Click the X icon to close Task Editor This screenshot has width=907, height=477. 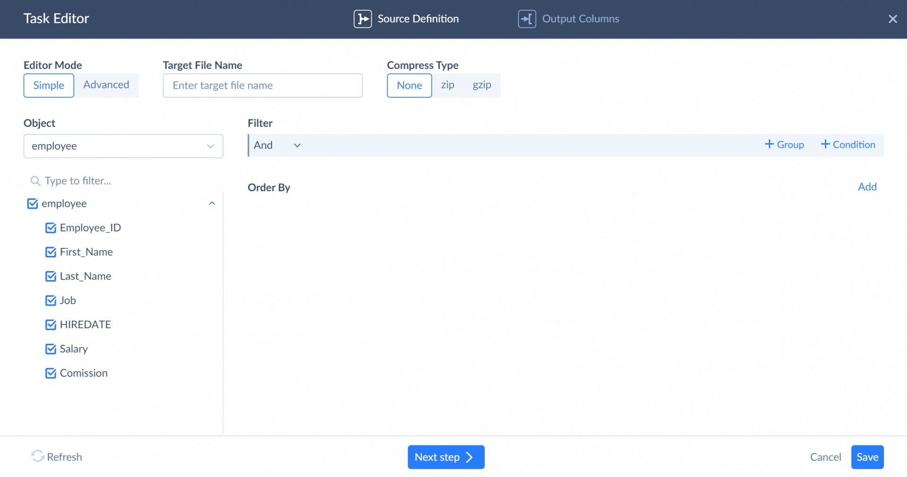click(x=893, y=19)
